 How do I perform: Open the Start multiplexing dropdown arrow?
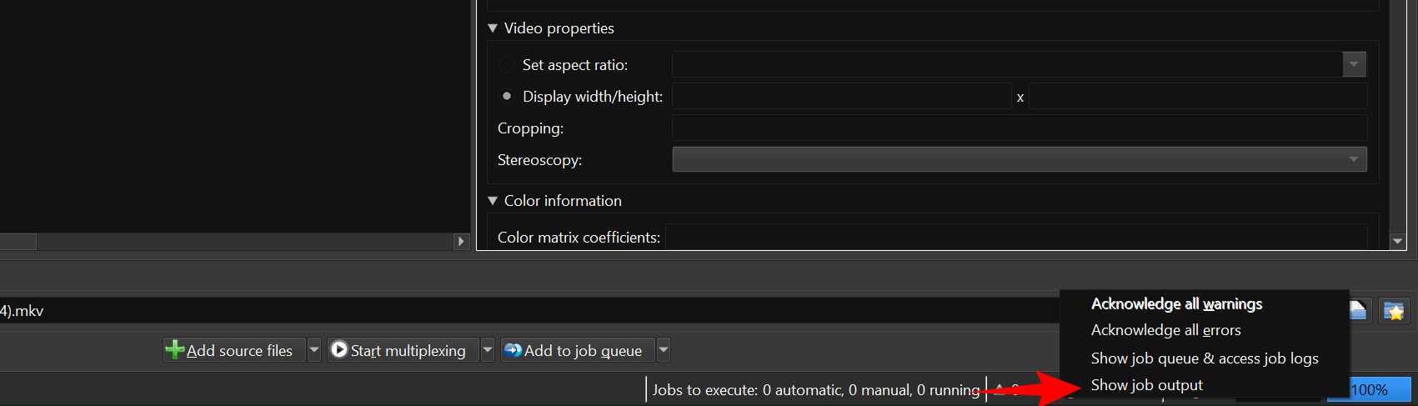[x=488, y=350]
